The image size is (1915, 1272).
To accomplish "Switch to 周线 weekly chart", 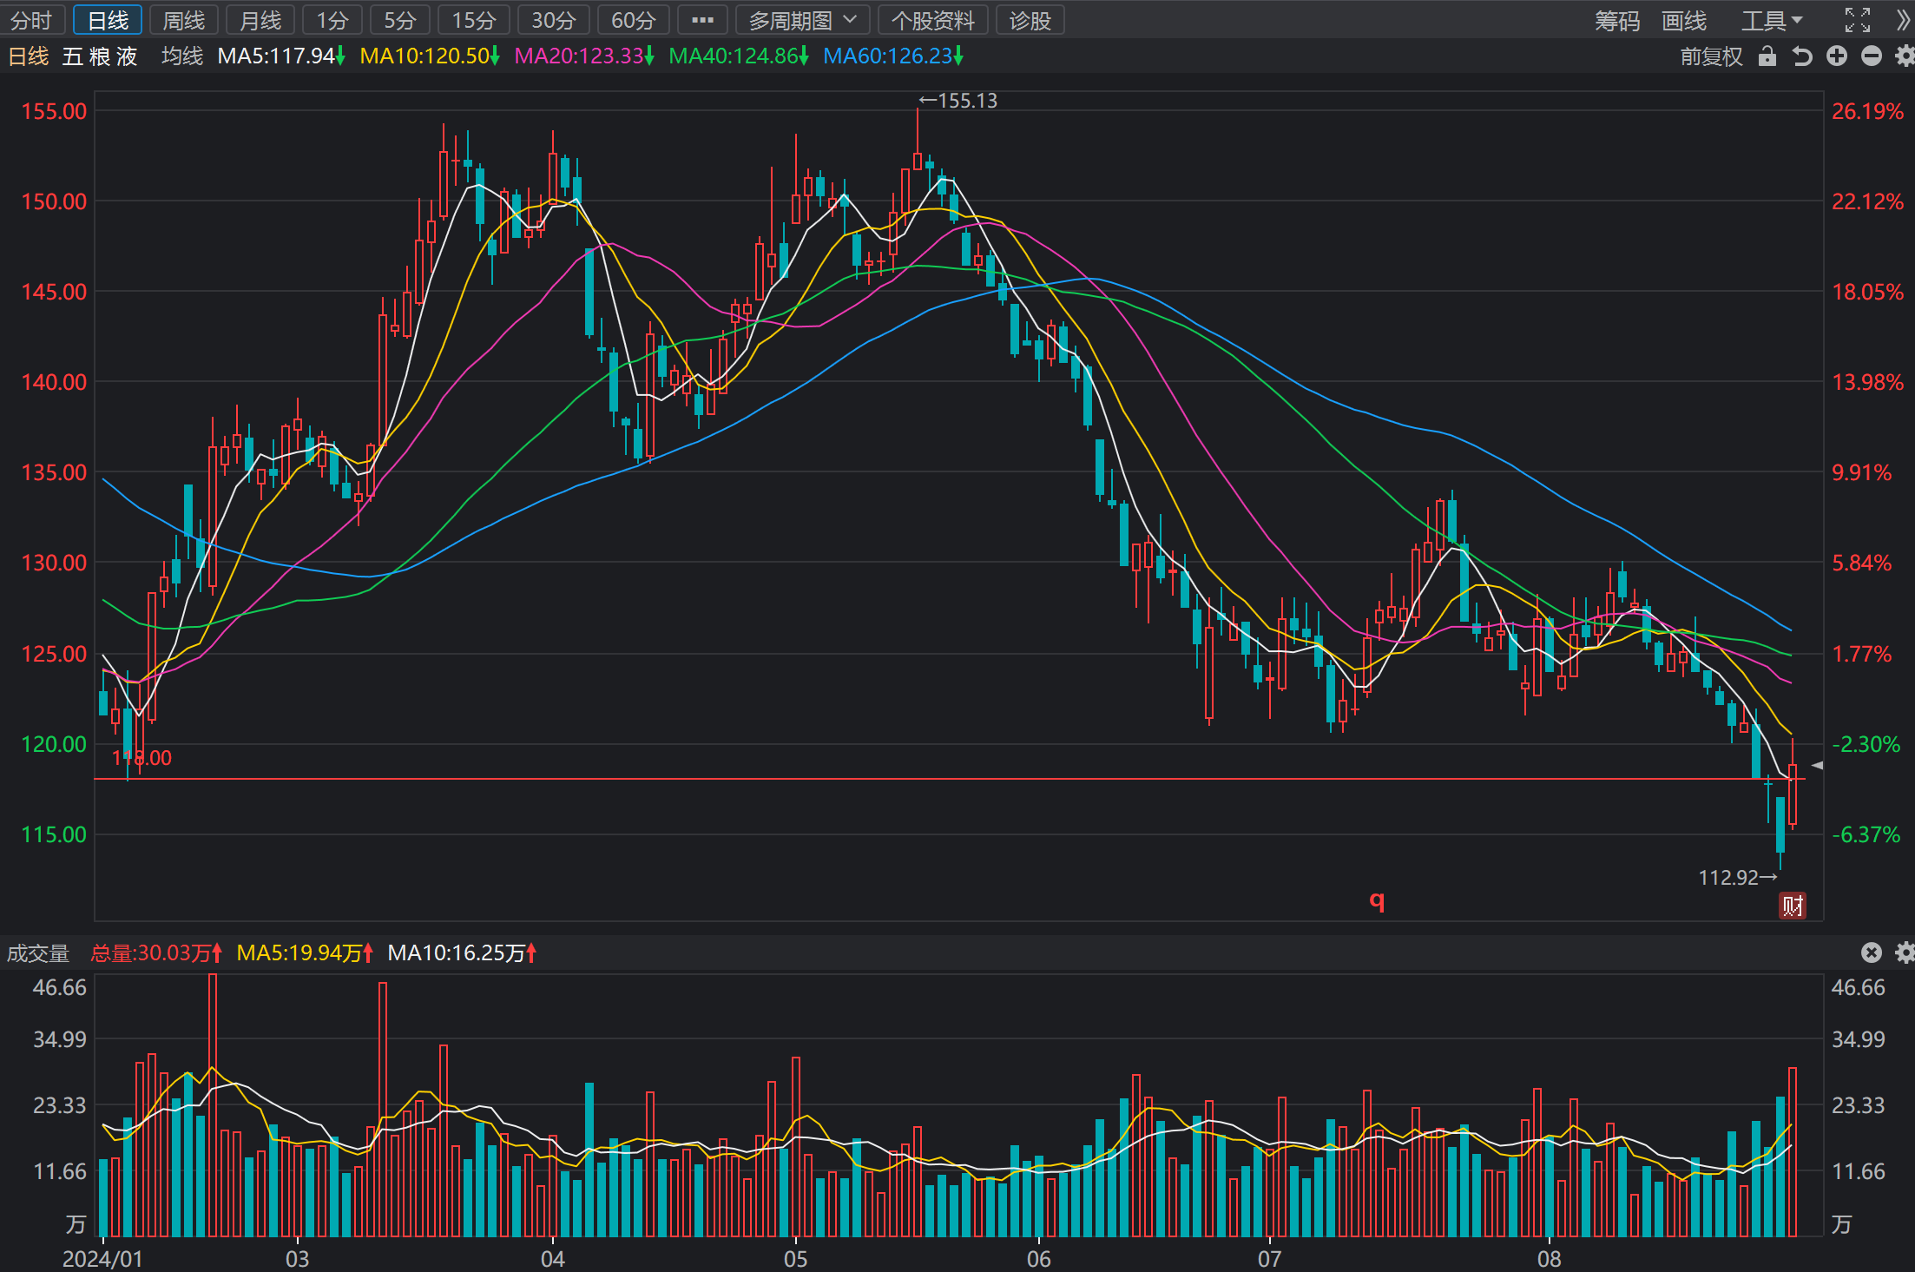I will pyautogui.click(x=184, y=20).
